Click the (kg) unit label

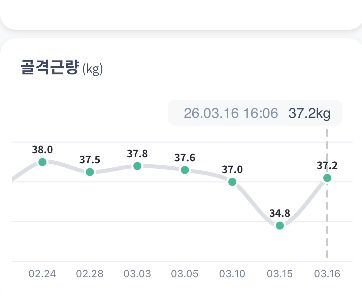pos(92,69)
